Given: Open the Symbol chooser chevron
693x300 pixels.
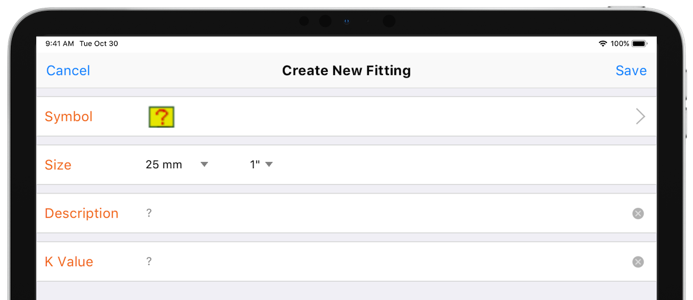Looking at the screenshot, I should click(640, 117).
